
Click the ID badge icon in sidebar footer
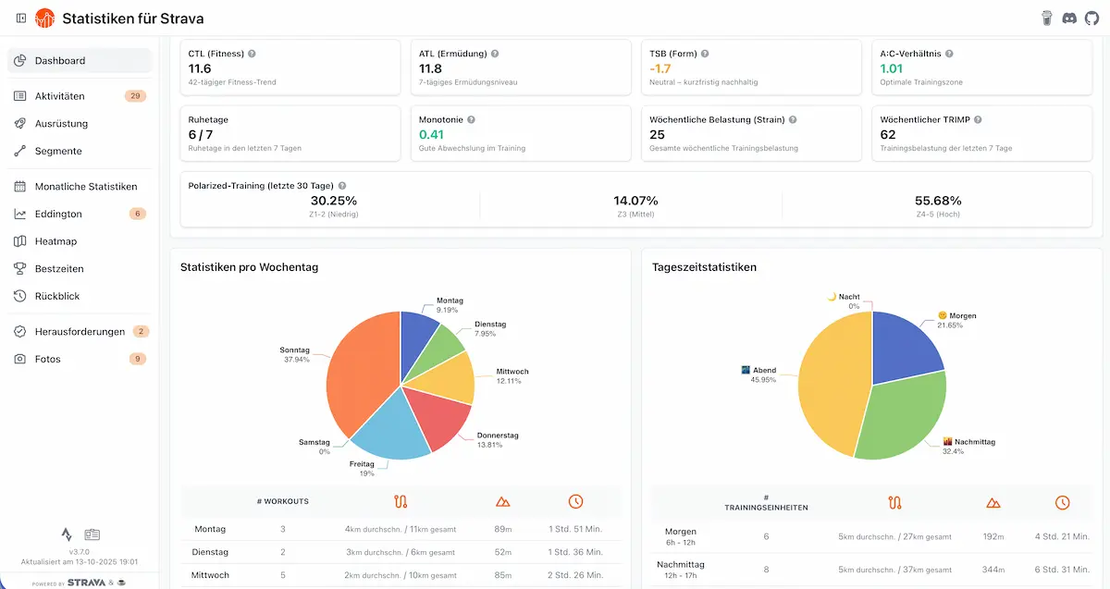pos(92,534)
